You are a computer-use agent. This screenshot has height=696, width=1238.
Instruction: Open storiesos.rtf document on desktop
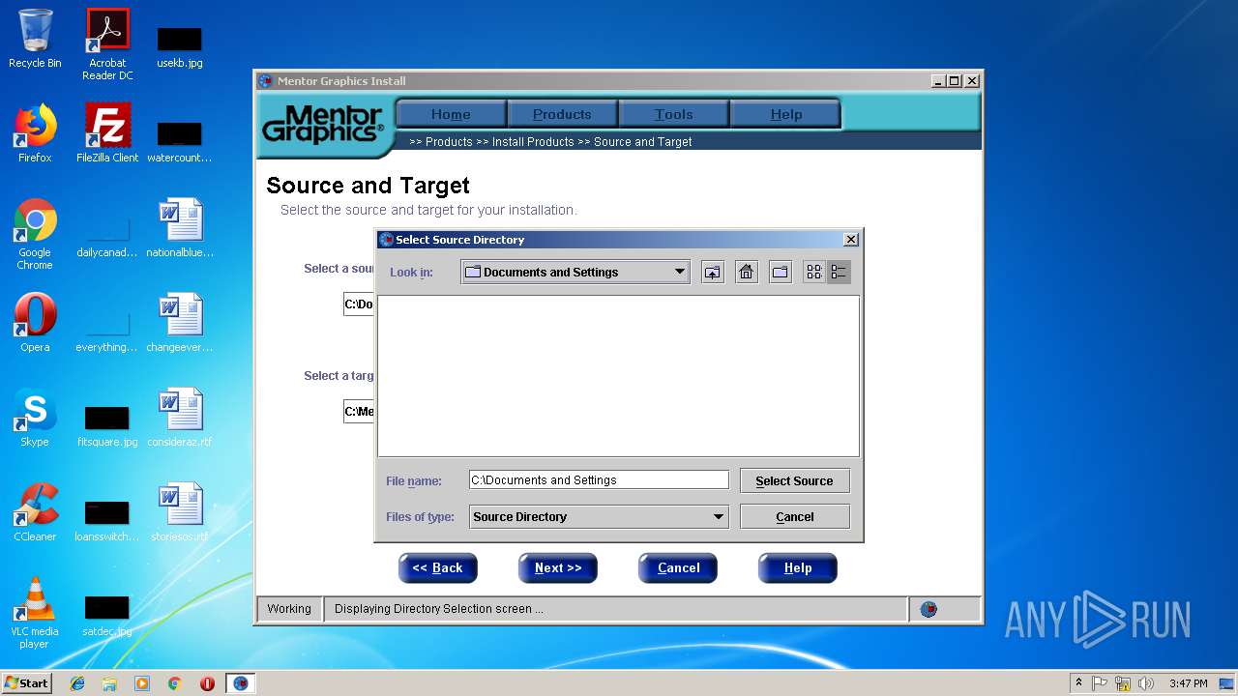click(x=180, y=512)
